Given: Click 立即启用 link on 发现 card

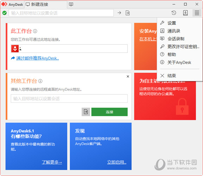Looking at the screenshot, I should [117, 162].
